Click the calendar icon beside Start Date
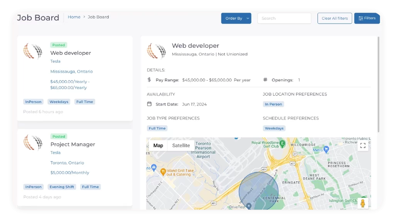Screen dimensions: 395x222 pyautogui.click(x=149, y=104)
